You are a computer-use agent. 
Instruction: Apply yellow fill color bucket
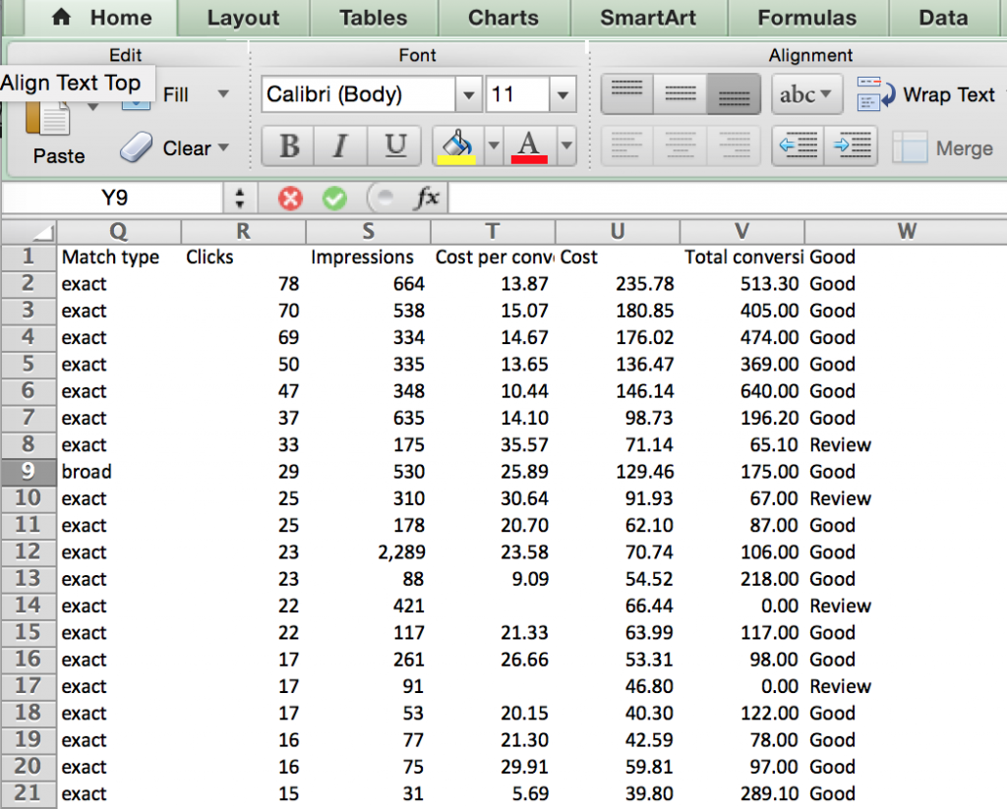coord(457,147)
